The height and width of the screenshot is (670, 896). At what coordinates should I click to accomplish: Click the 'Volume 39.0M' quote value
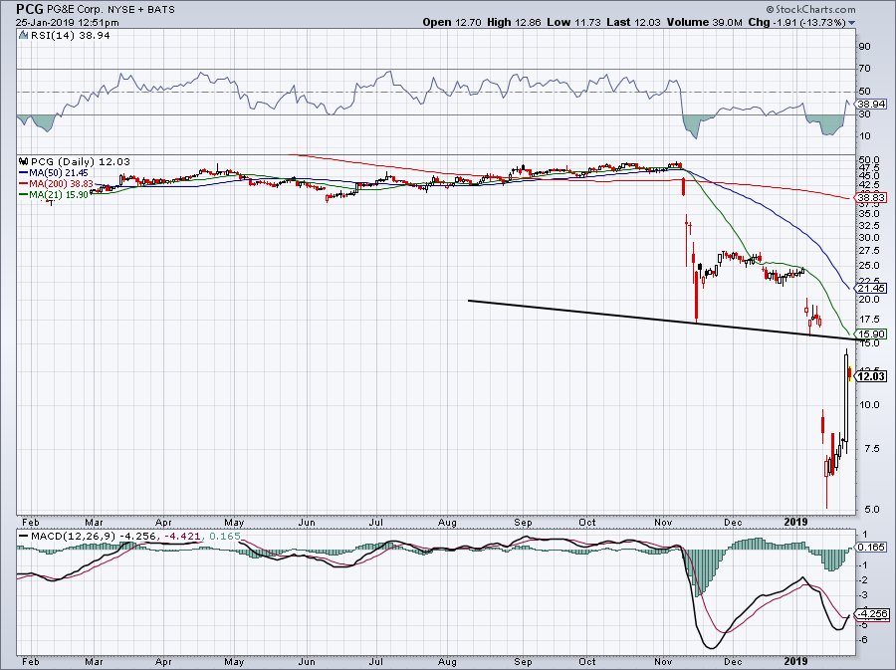click(x=704, y=22)
